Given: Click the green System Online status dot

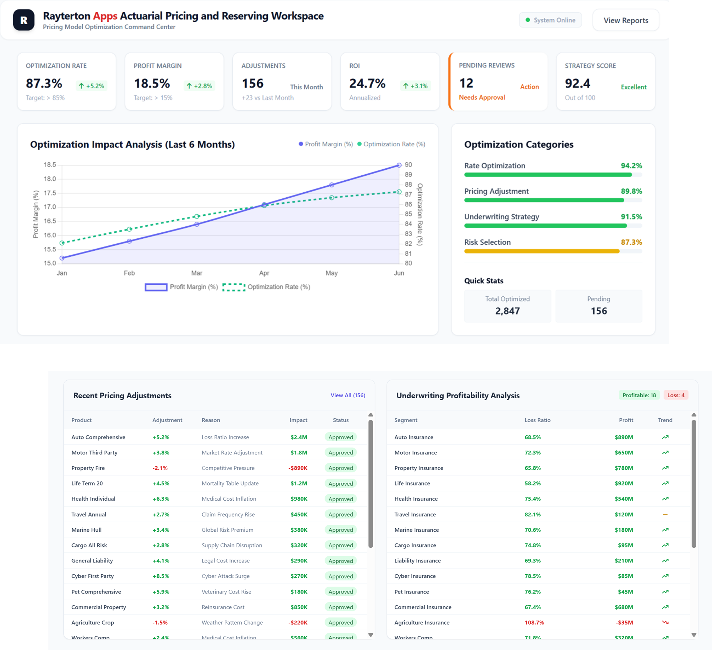Looking at the screenshot, I should (528, 20).
